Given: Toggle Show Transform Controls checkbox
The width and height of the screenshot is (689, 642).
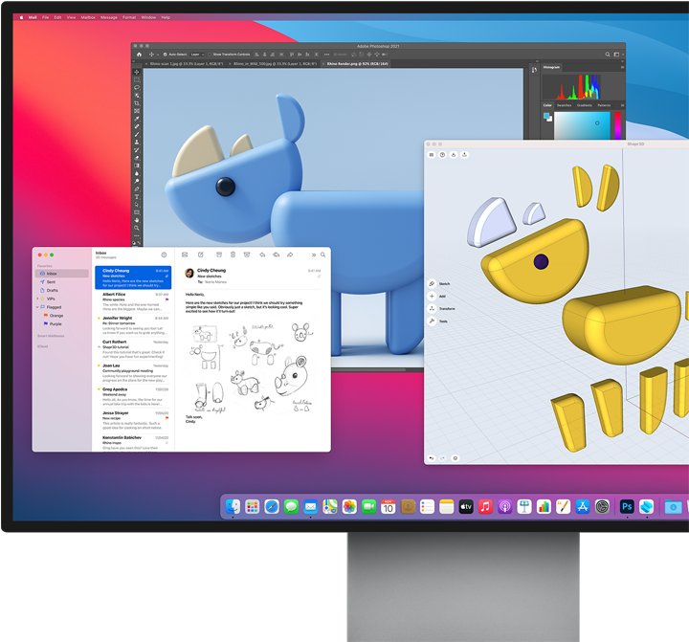Looking at the screenshot, I should coord(210,55).
